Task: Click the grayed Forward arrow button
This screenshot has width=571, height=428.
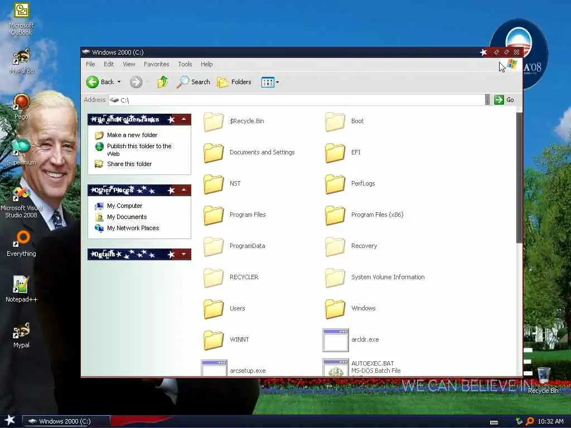Action: pyautogui.click(x=136, y=82)
